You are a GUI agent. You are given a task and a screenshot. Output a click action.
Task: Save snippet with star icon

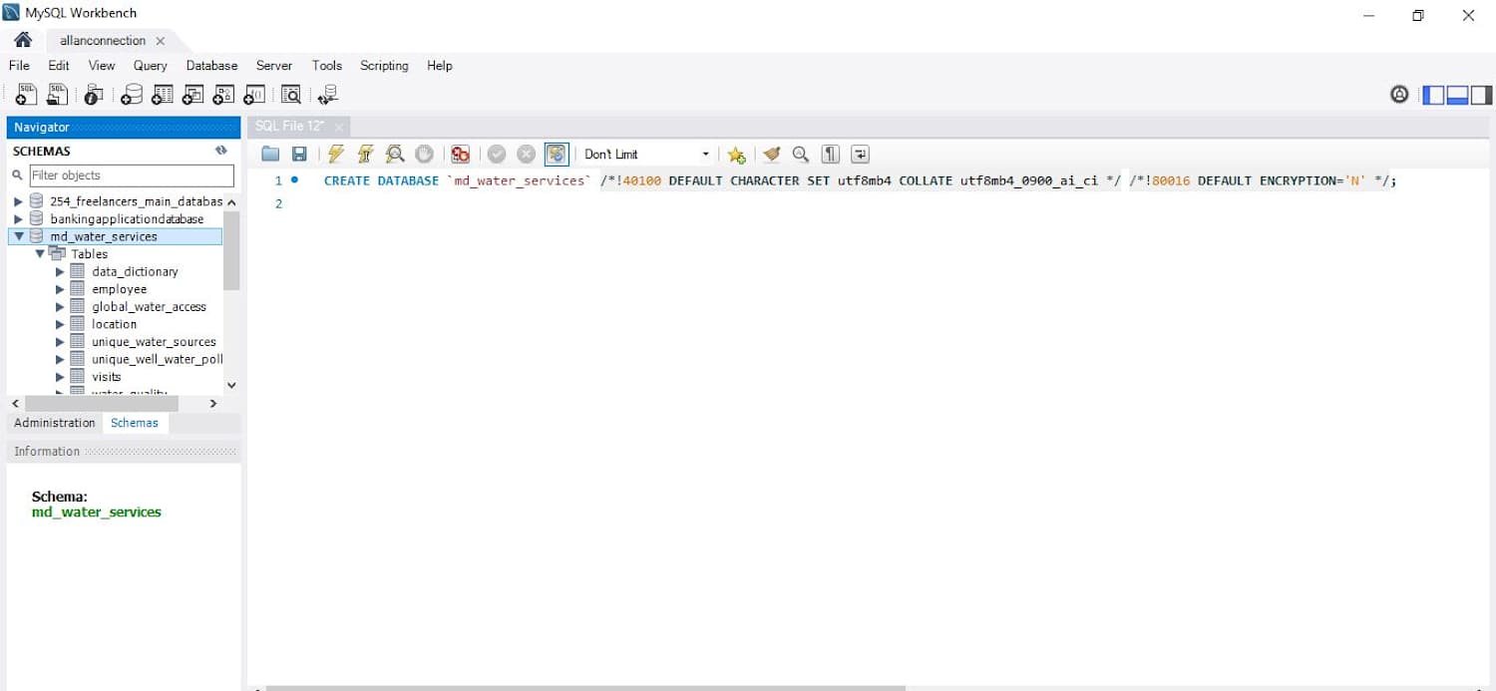tap(736, 154)
